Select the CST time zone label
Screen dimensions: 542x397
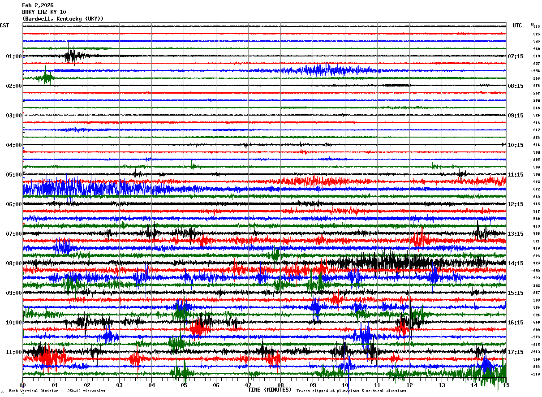[4, 26]
